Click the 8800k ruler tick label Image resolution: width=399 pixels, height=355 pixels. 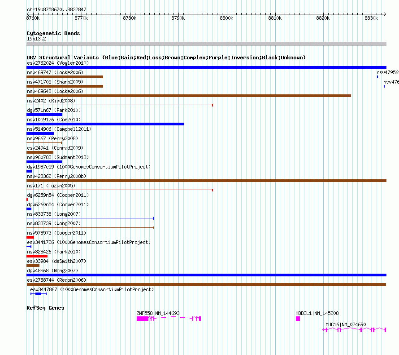tap(226, 18)
